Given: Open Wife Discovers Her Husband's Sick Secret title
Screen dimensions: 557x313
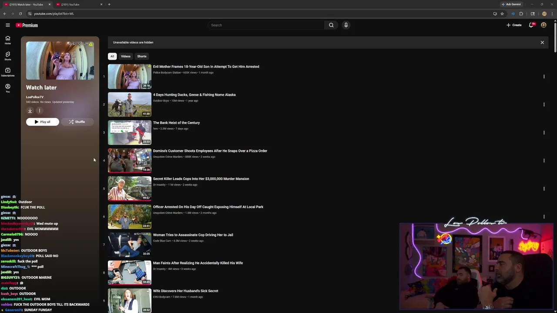Looking at the screenshot, I should coord(186,291).
